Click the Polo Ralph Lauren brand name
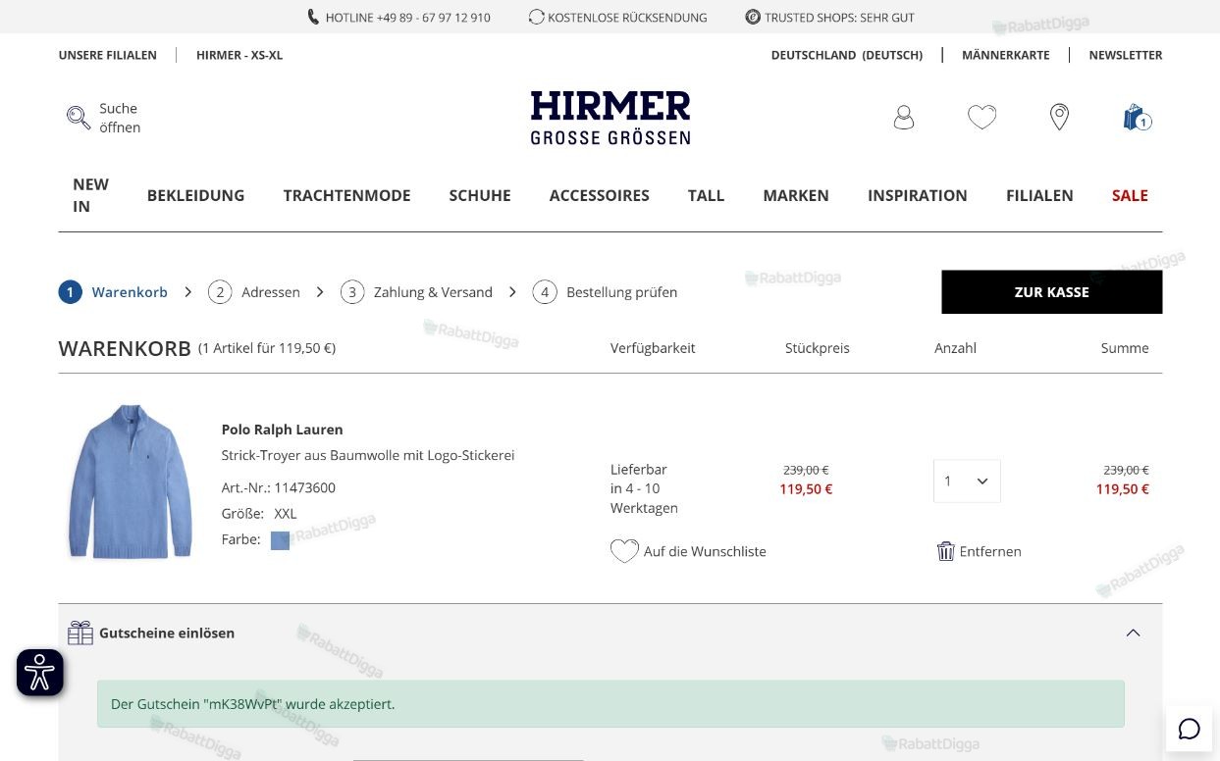1220x761 pixels. [282, 430]
